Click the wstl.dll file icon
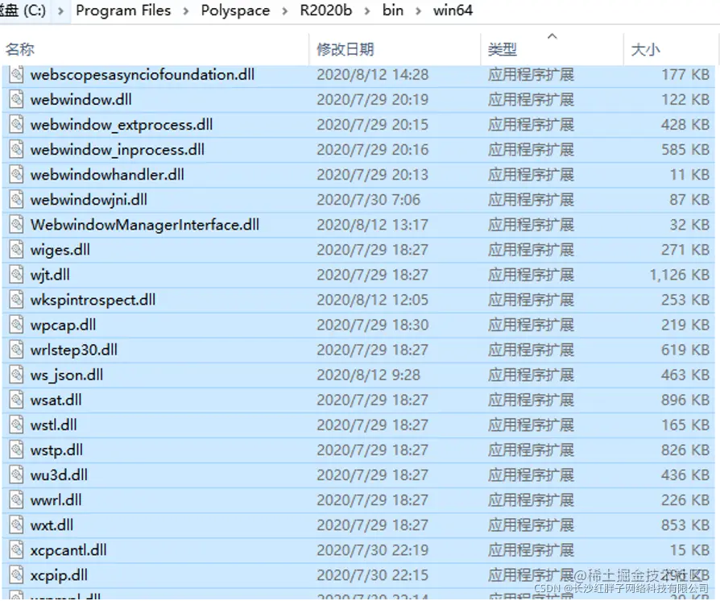The height and width of the screenshot is (601, 720). point(17,425)
